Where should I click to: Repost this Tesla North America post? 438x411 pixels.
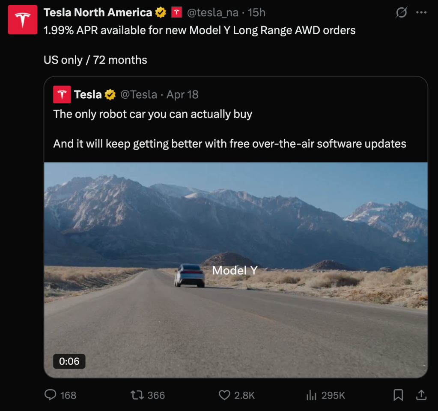[137, 395]
